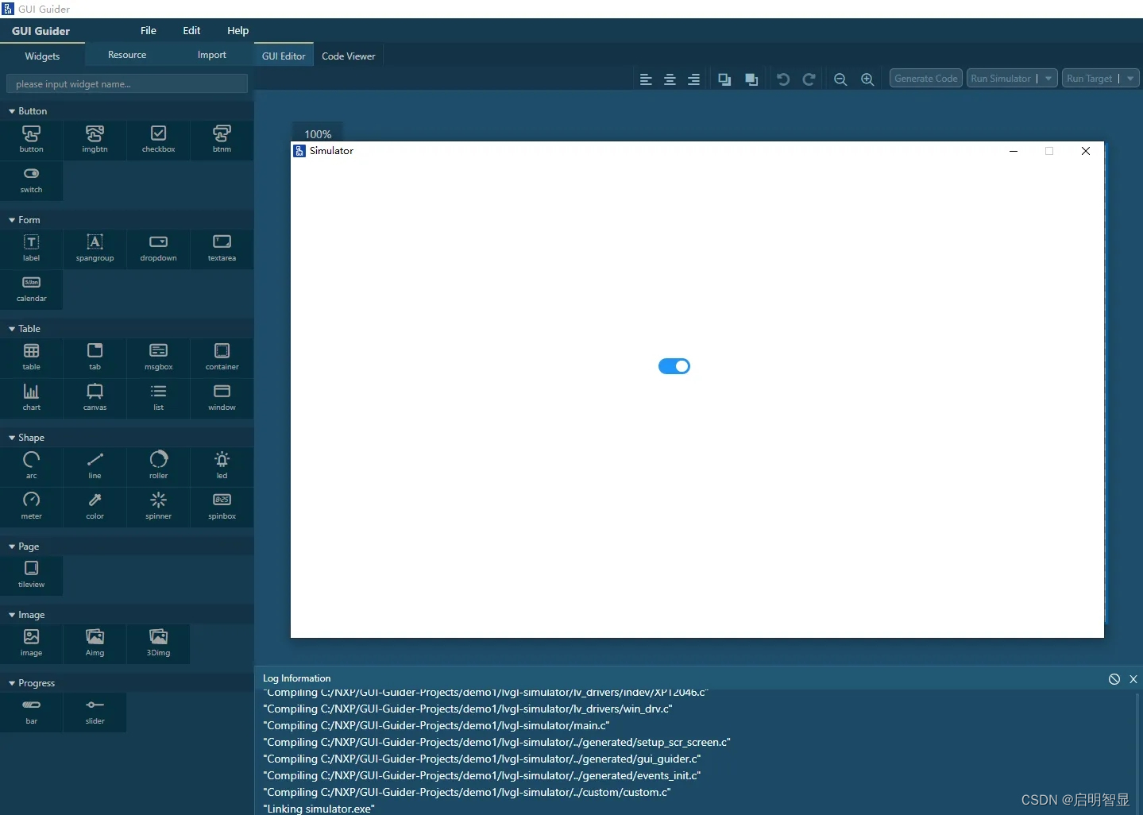Viewport: 1143px width, 815px height.
Task: Click the Run Target button
Action: coord(1090,79)
